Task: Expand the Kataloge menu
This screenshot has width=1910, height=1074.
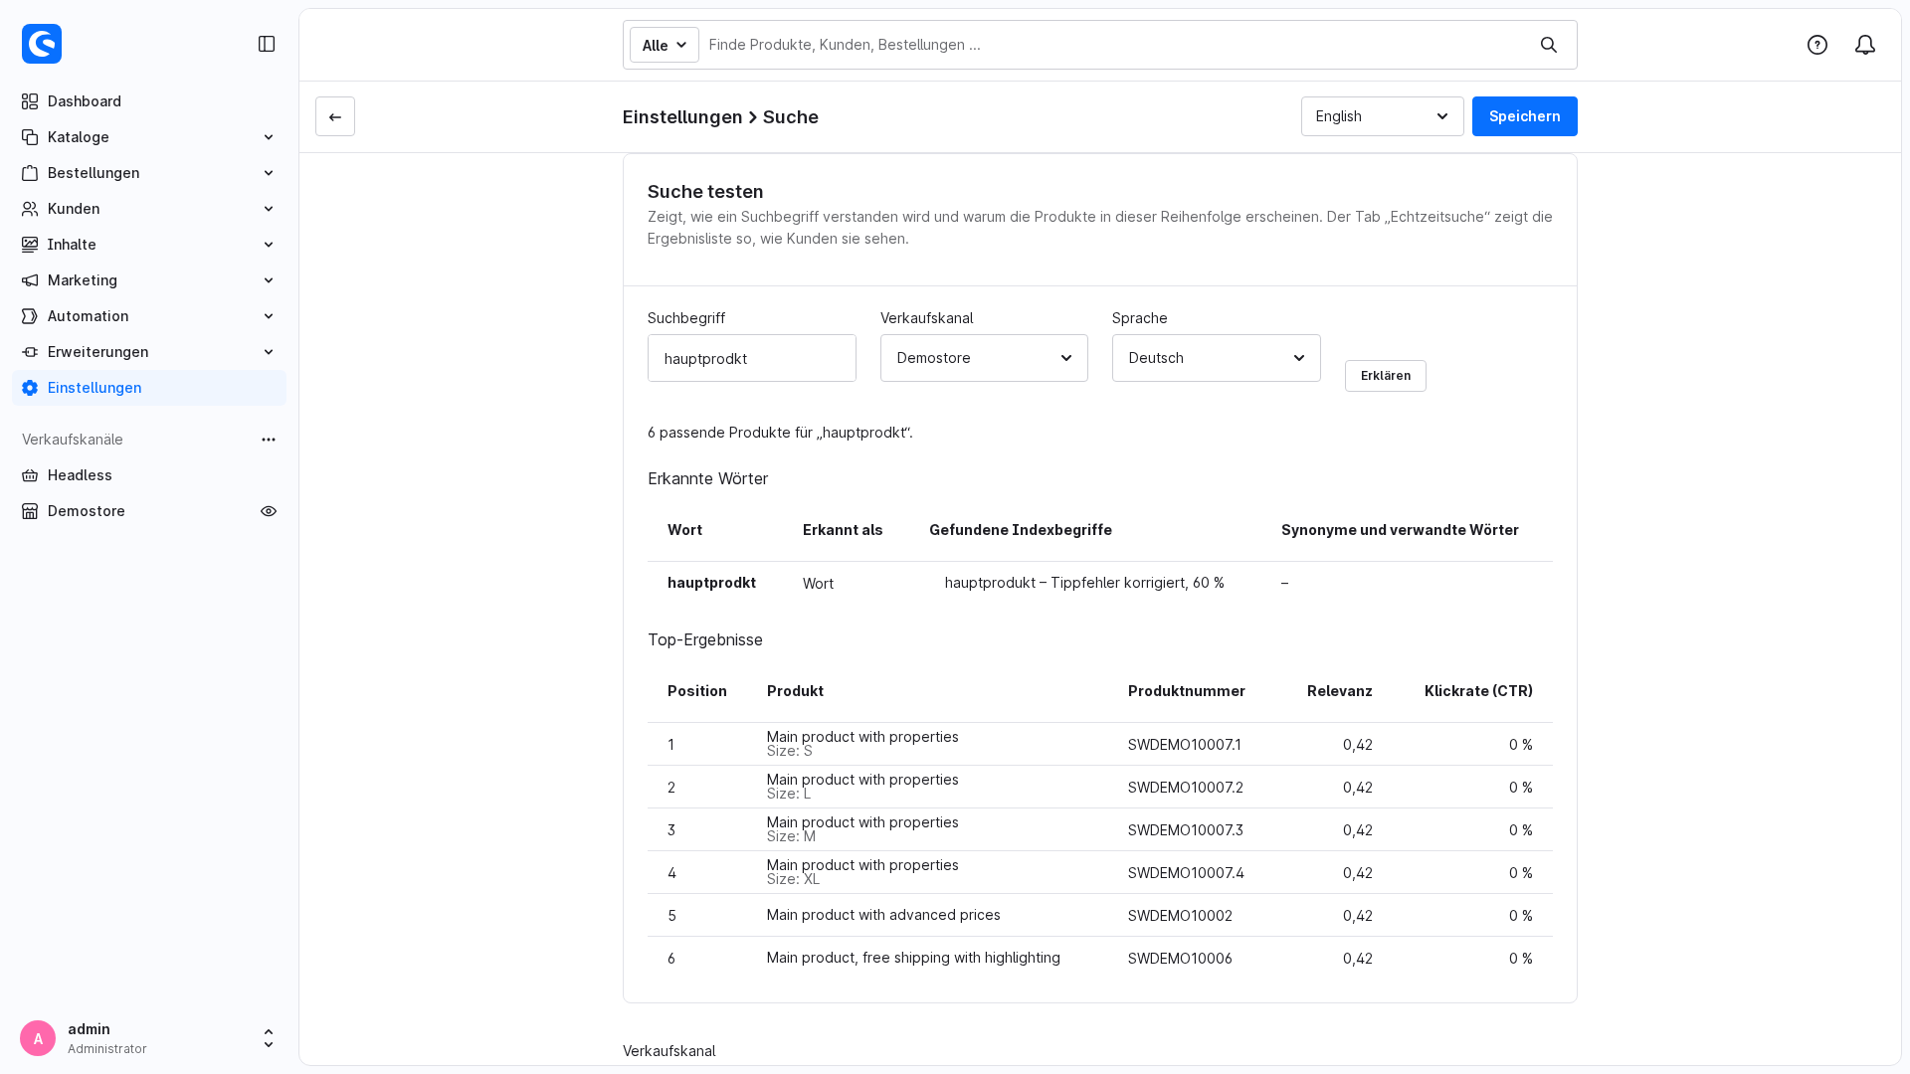Action: pos(149,137)
